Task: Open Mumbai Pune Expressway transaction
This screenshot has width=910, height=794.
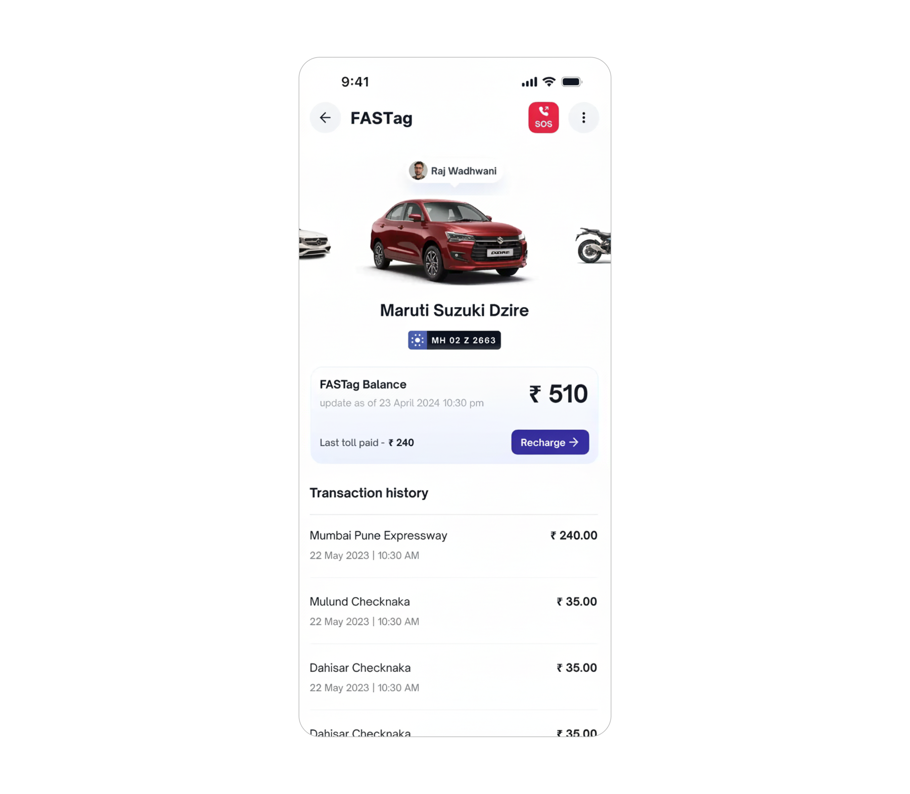Action: click(454, 545)
